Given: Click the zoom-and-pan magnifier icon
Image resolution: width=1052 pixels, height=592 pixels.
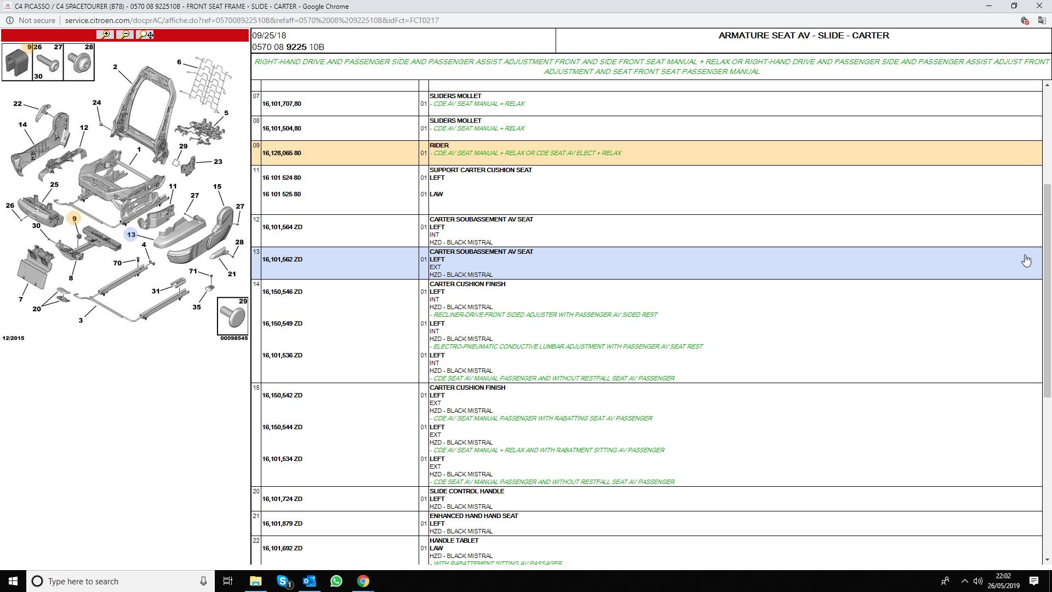Looking at the screenshot, I should 145,35.
